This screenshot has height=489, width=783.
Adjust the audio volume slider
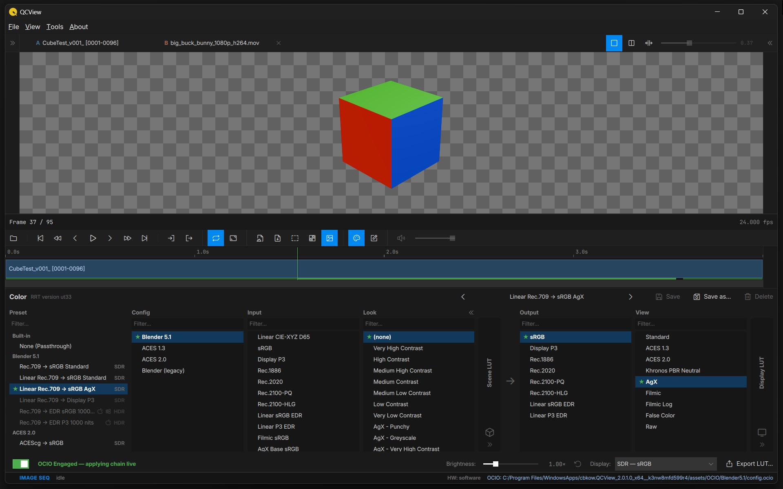435,238
